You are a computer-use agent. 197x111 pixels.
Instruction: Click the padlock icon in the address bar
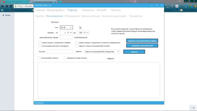(x=16, y=6)
